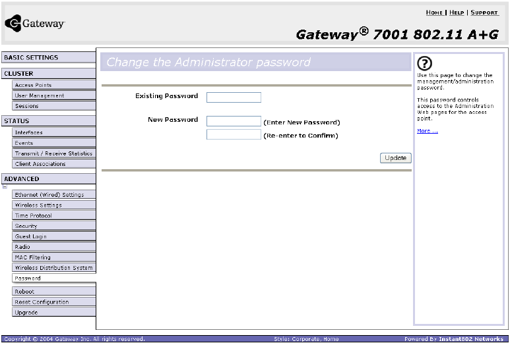Open Basic Settings menu
510x343 pixels.
[x=48, y=57]
